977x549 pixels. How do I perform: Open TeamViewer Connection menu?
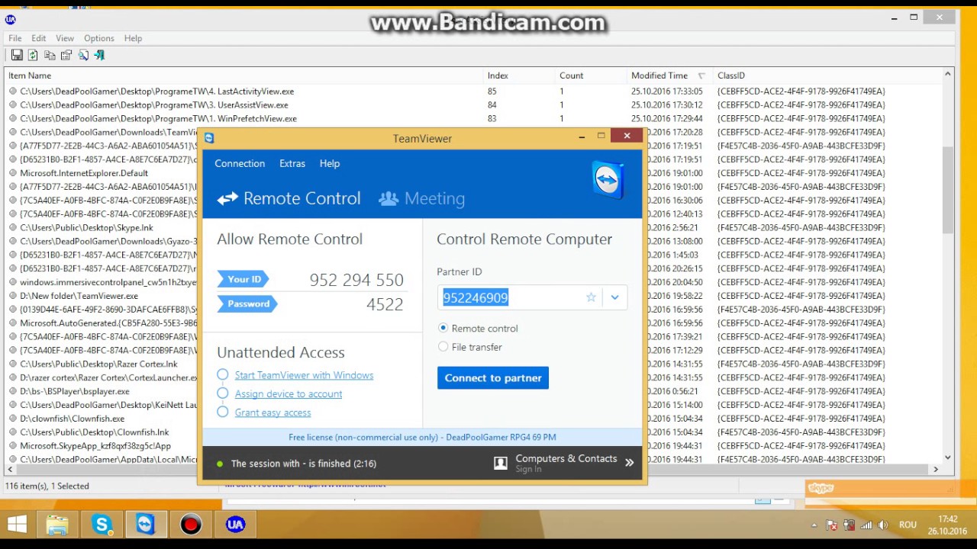tap(240, 163)
